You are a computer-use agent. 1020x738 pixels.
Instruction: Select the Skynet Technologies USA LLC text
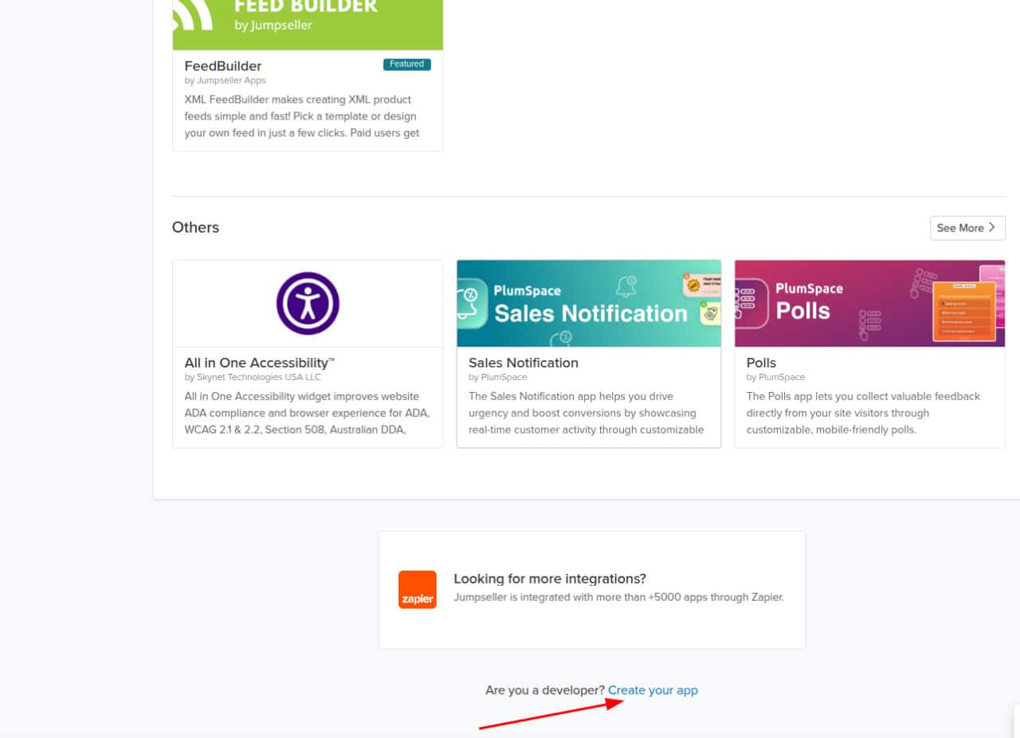[252, 376]
